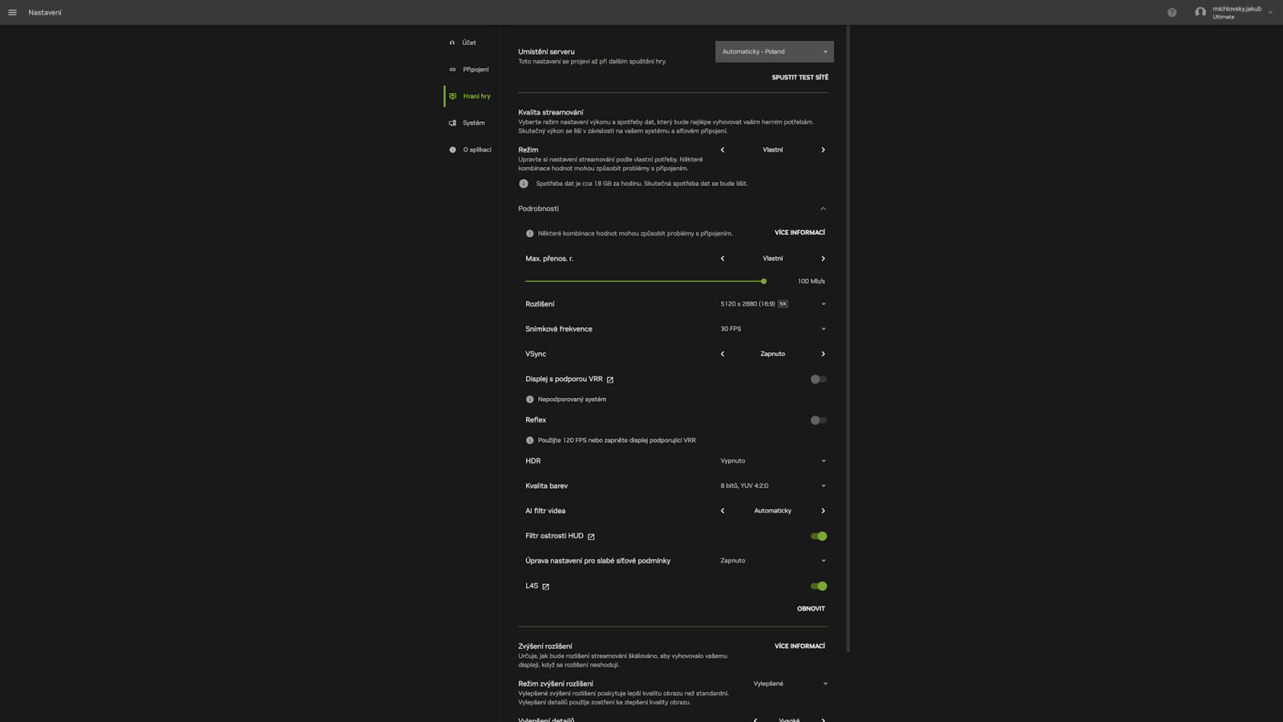Click the user profile avatar icon

pyautogui.click(x=1200, y=12)
